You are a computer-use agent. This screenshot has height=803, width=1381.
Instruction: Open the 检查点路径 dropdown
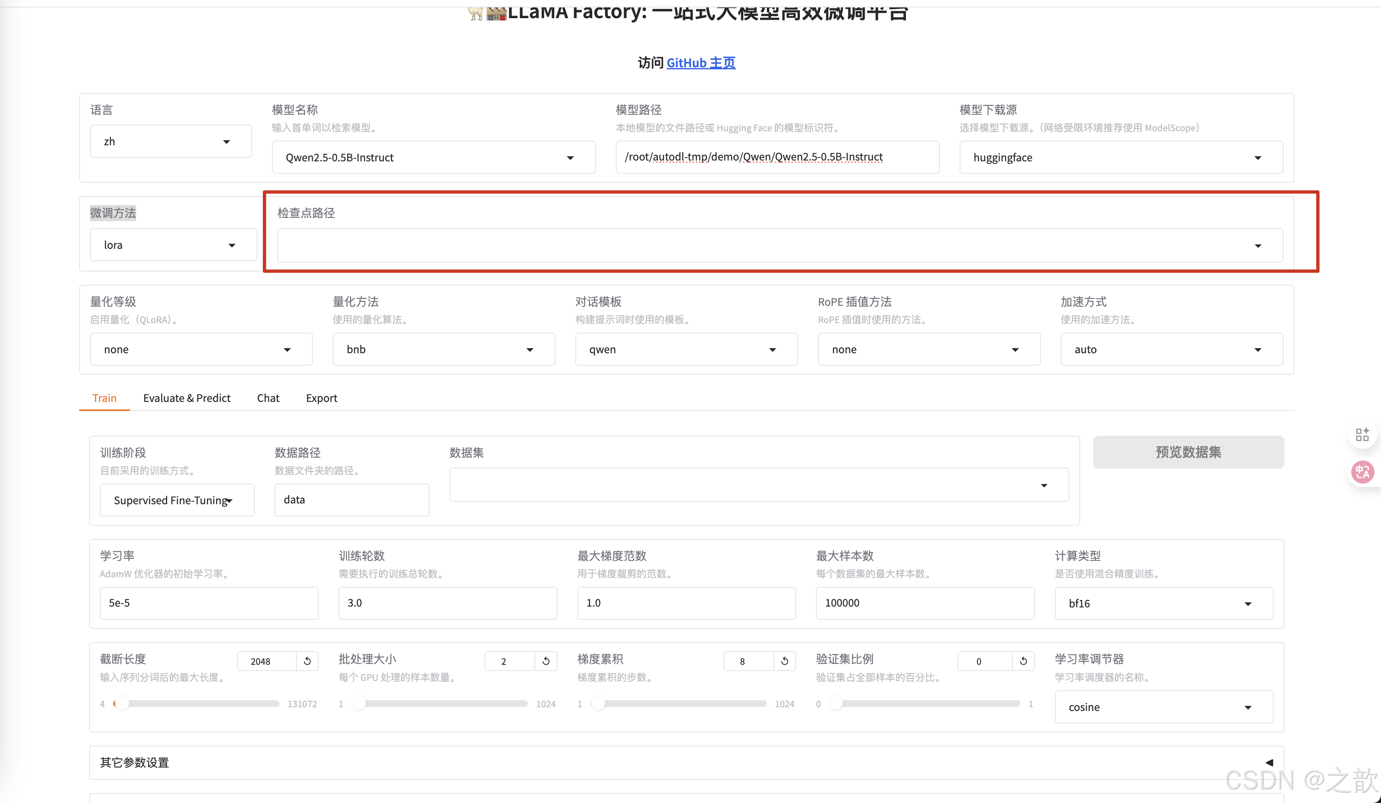(780, 246)
